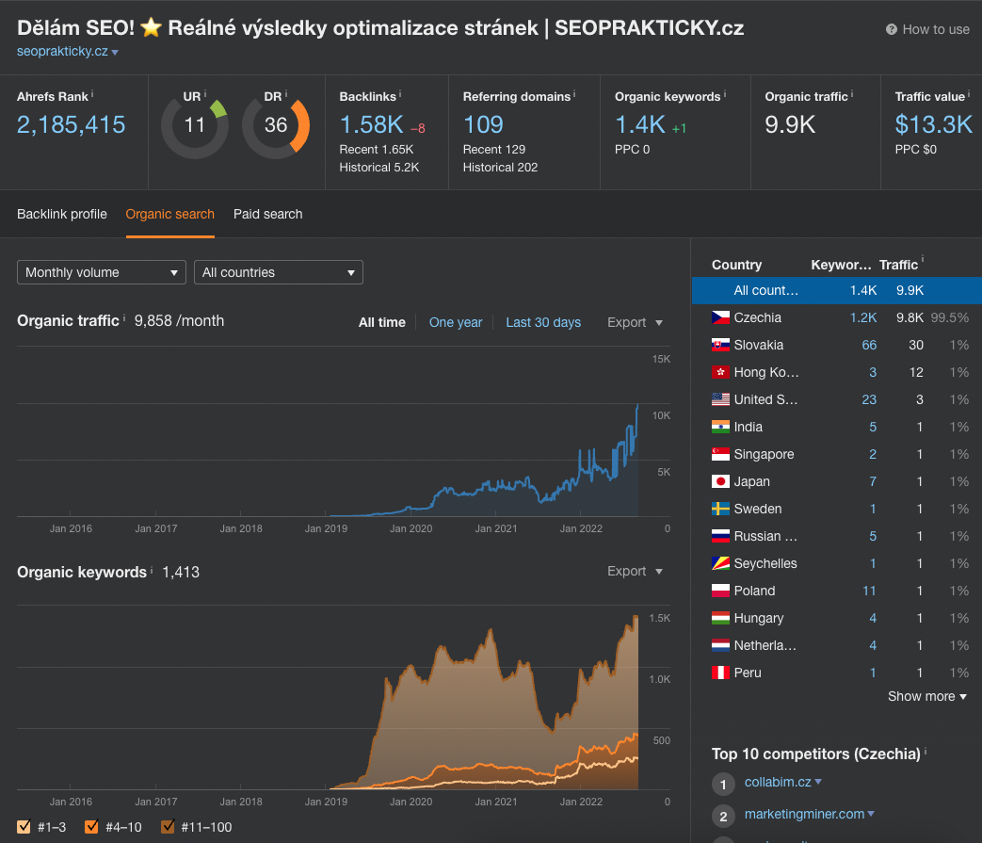Click the Peru flag icon
This screenshot has height=843, width=982.
(721, 673)
